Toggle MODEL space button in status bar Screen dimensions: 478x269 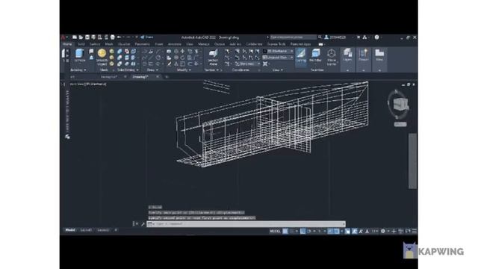(x=275, y=231)
